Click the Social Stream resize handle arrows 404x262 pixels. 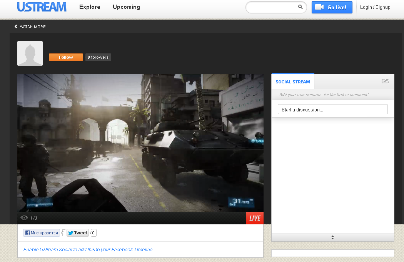[x=333, y=237]
